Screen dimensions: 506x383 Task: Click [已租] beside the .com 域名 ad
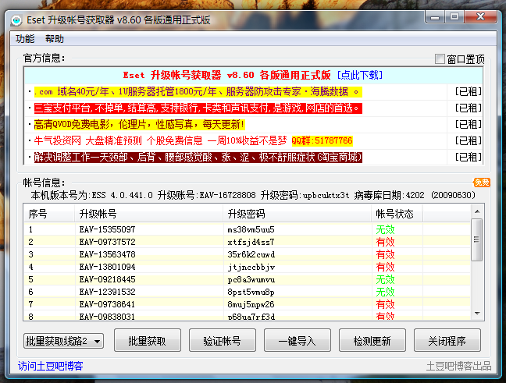pos(469,92)
